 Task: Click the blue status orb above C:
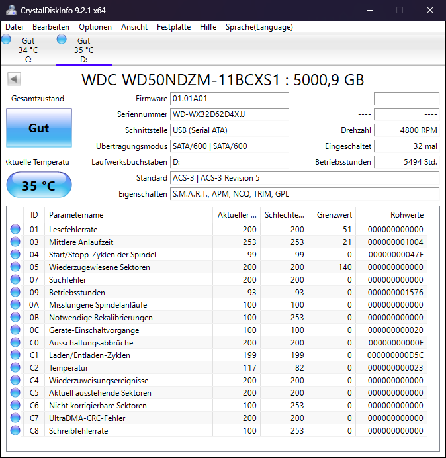(x=6, y=39)
